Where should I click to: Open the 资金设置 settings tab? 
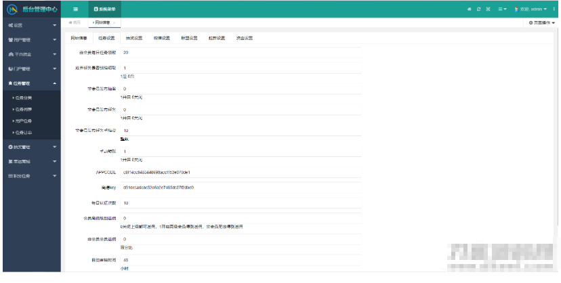pos(245,38)
